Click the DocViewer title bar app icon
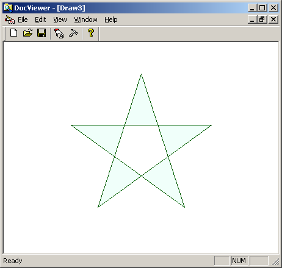Viewport: 282px width, 268px height. 8,8
